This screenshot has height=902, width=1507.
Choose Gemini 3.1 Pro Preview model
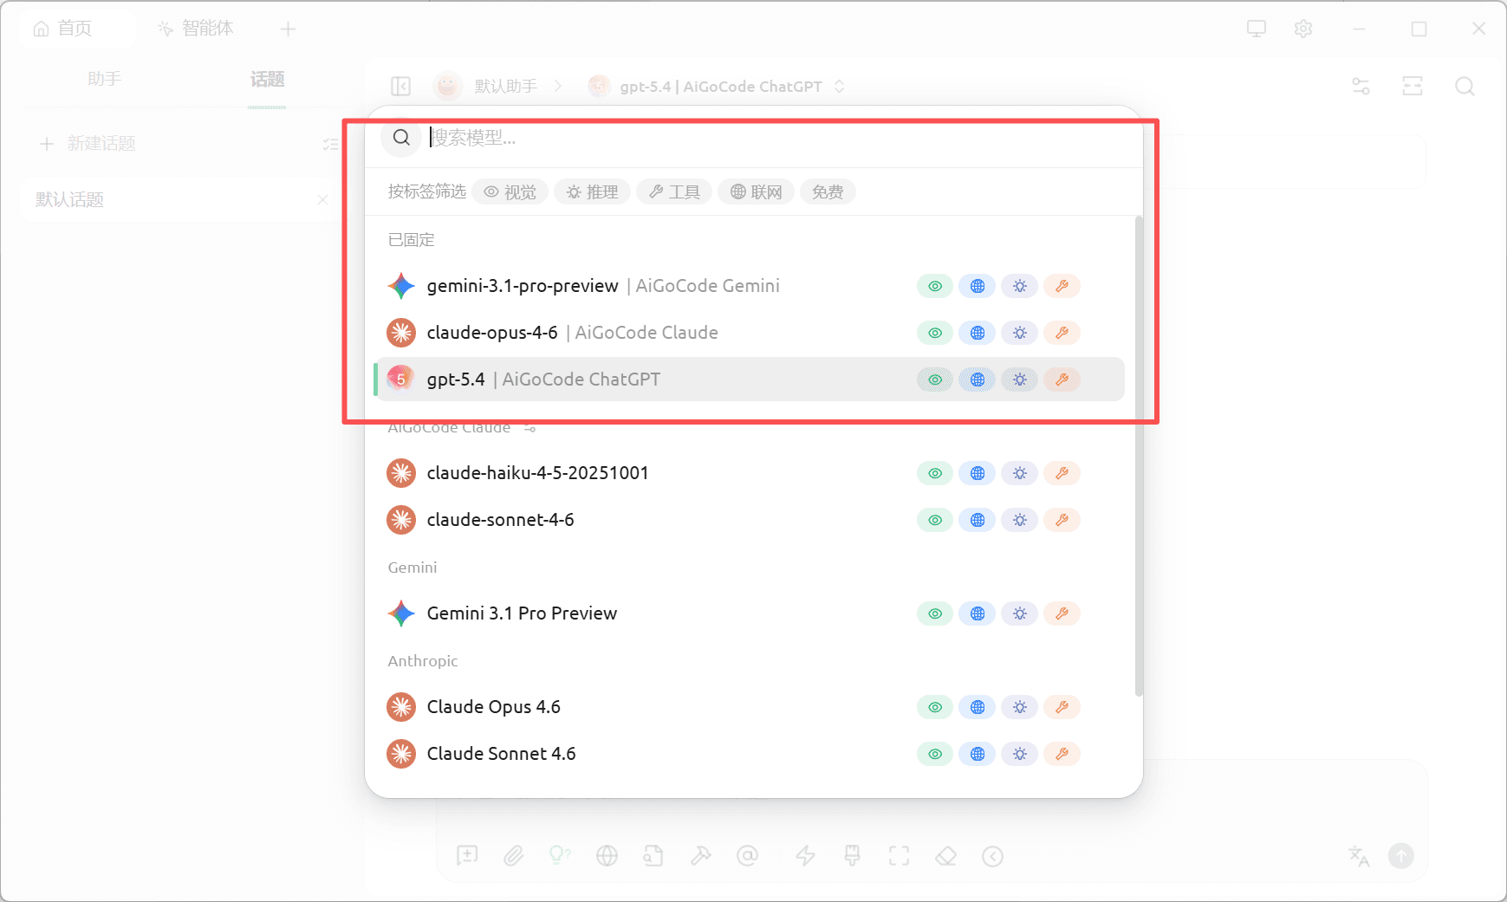click(x=750, y=613)
